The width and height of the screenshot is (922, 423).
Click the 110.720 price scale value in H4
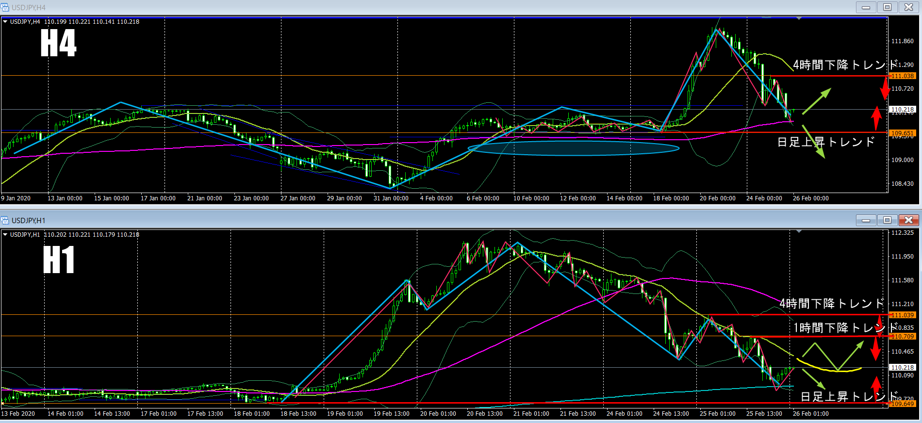tap(903, 89)
